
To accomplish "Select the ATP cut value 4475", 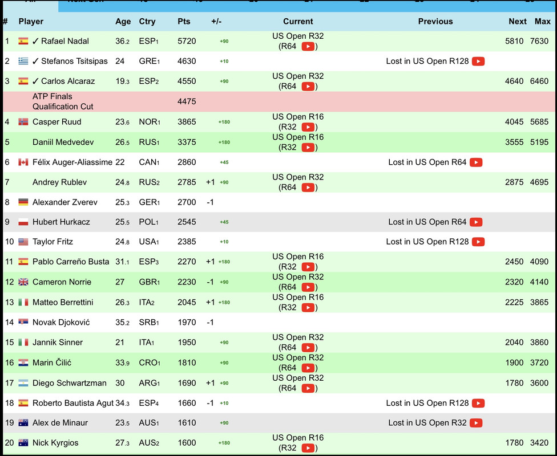I will pos(187,102).
